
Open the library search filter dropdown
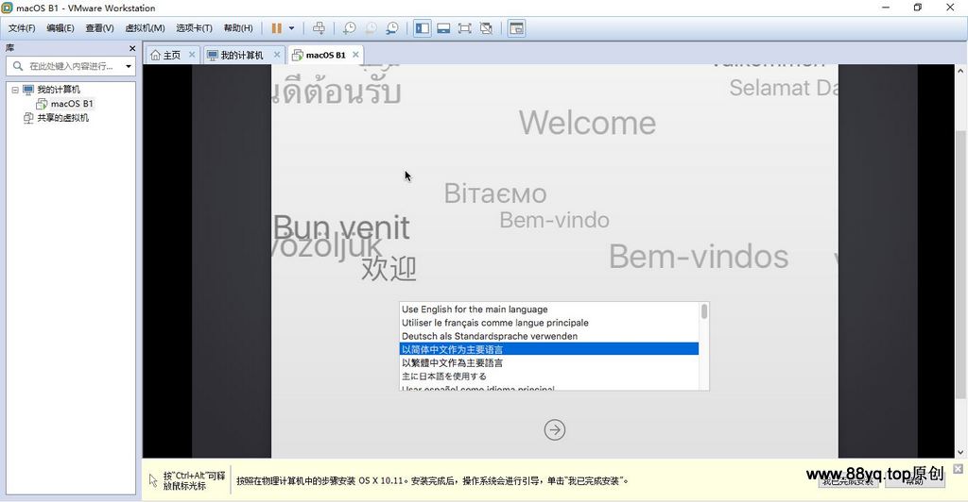[129, 66]
